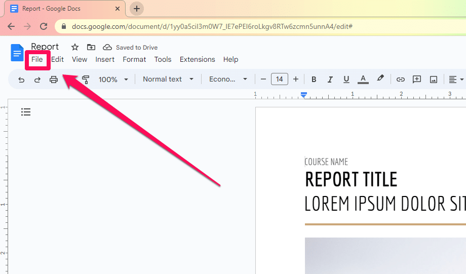Open the View menu

80,59
